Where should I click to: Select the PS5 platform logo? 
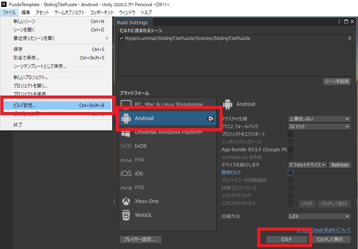tap(126, 188)
